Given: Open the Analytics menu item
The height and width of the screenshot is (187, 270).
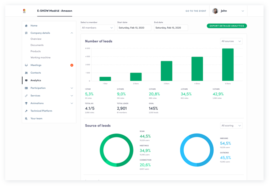Looking at the screenshot, I should [36, 80].
